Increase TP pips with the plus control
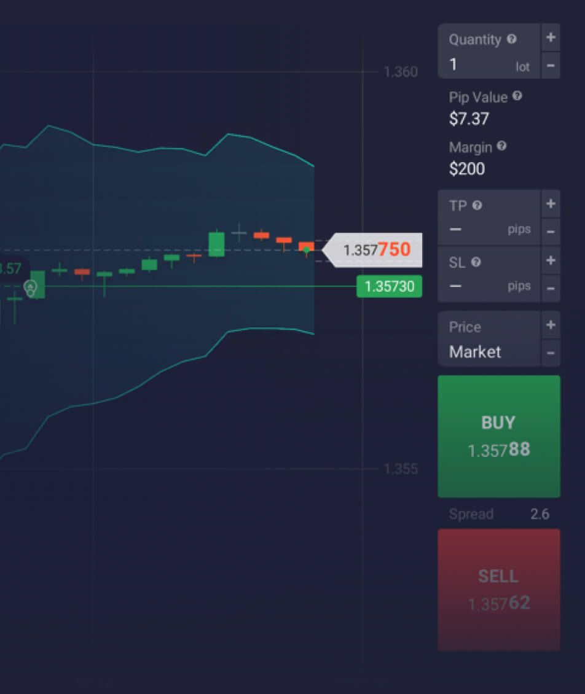Screen dimensions: 585x694 (x=551, y=204)
